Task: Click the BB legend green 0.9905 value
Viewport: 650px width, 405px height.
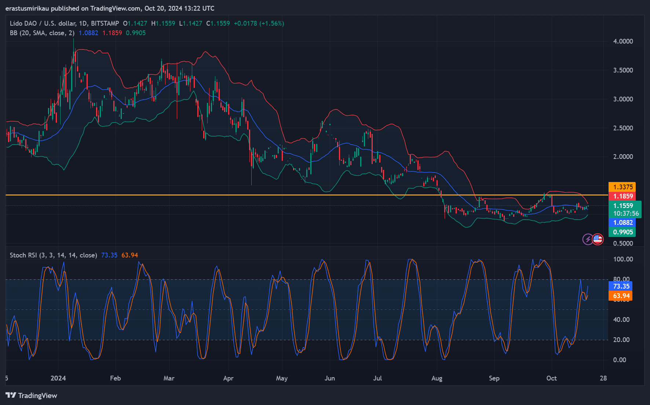Action: [136, 33]
